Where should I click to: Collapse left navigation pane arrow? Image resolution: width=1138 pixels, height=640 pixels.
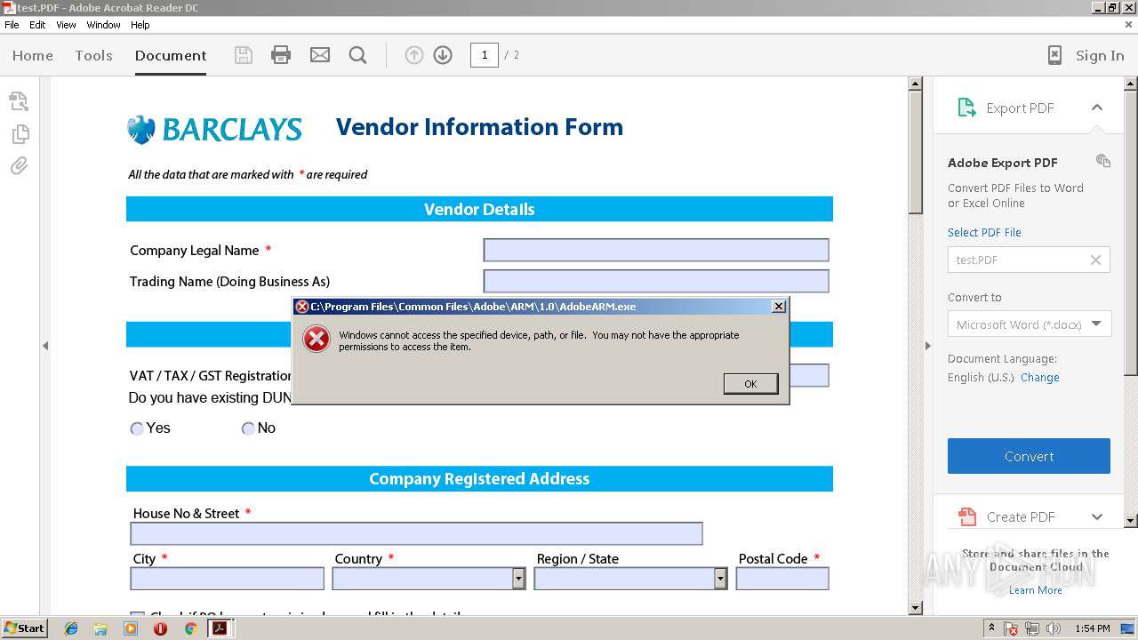point(45,346)
